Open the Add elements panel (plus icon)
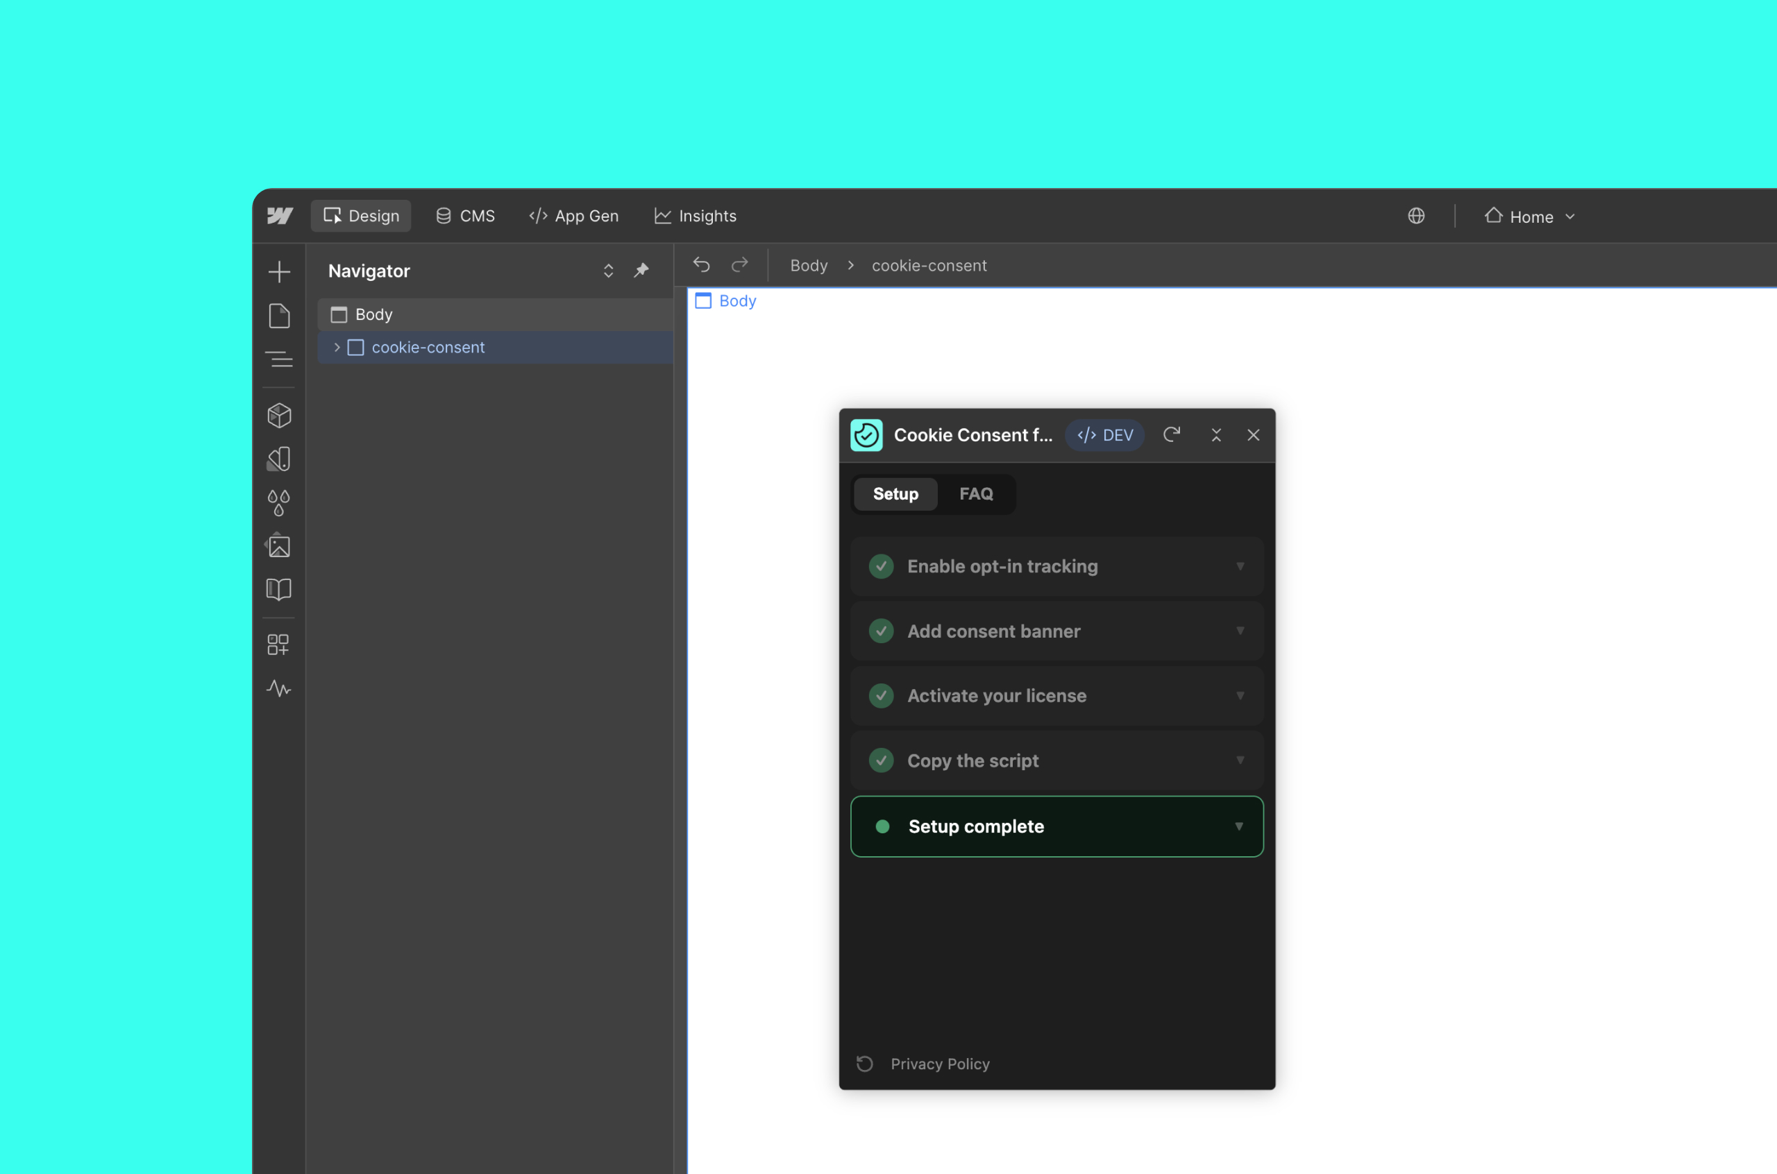Screen dimensions: 1777x1174 point(278,271)
